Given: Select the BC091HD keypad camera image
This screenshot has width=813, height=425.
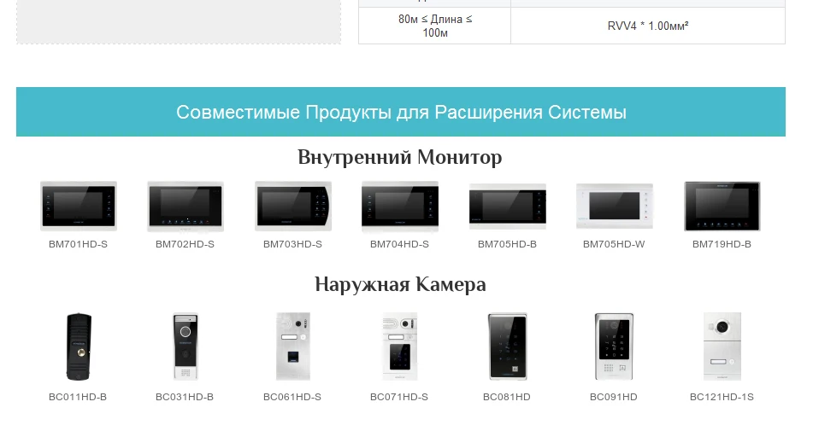Looking at the screenshot, I should 614,346.
